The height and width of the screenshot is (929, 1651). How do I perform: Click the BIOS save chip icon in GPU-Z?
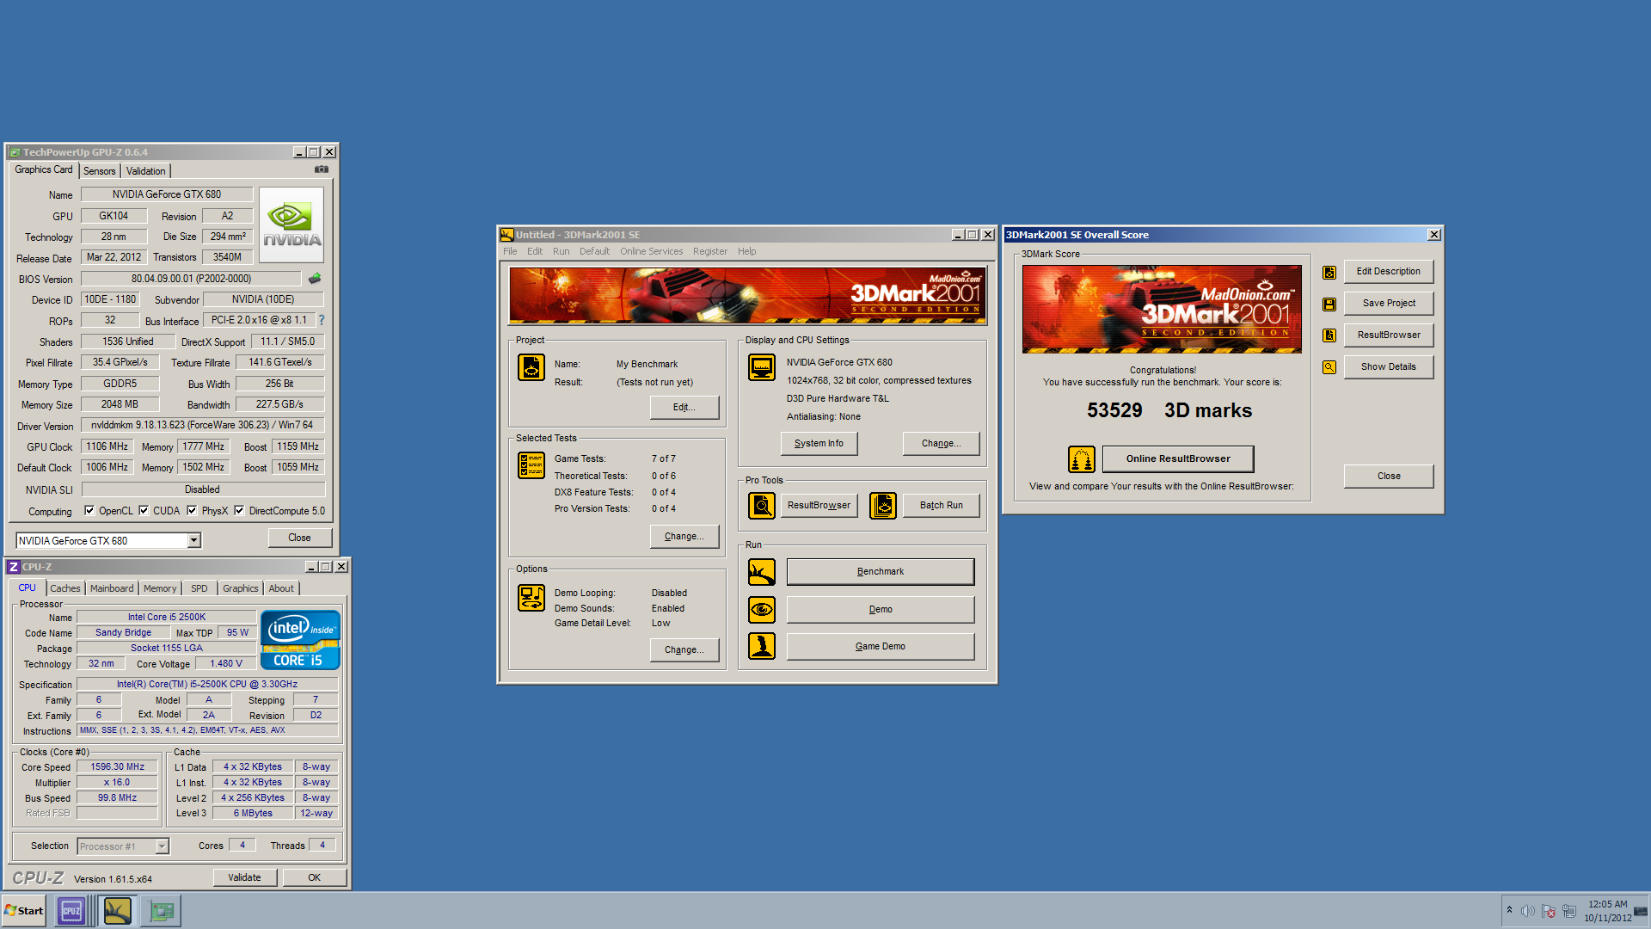[315, 279]
